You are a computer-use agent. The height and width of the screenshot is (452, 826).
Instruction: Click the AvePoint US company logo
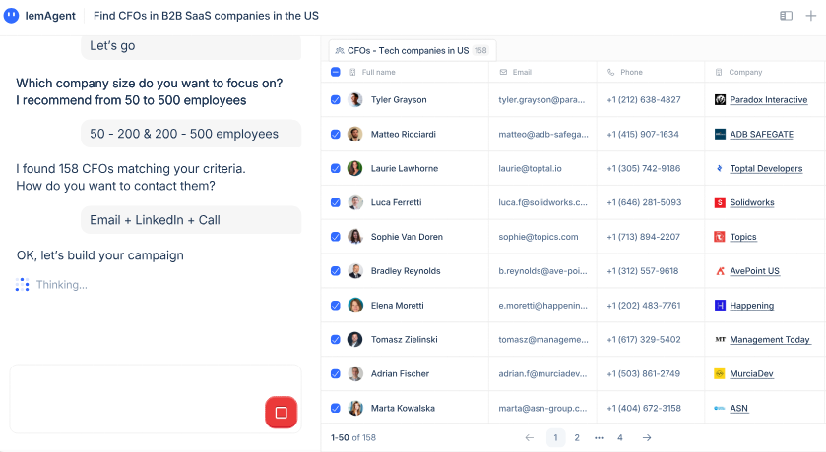[720, 271]
